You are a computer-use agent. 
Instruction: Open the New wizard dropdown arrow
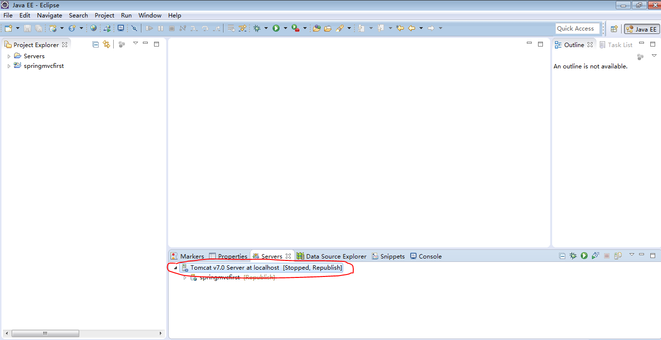tap(18, 28)
